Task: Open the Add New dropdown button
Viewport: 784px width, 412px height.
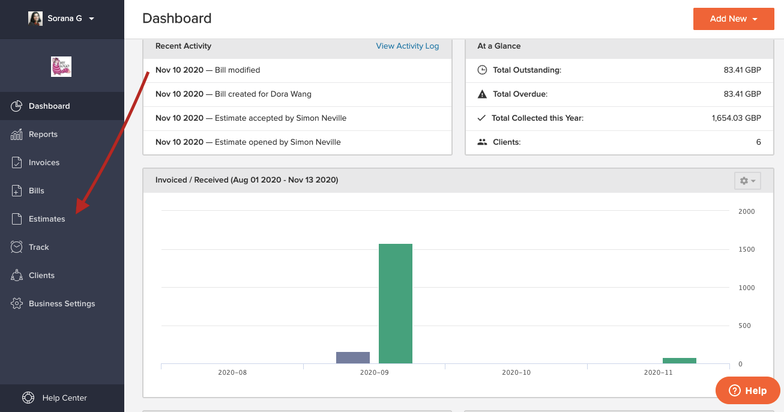Action: [734, 19]
